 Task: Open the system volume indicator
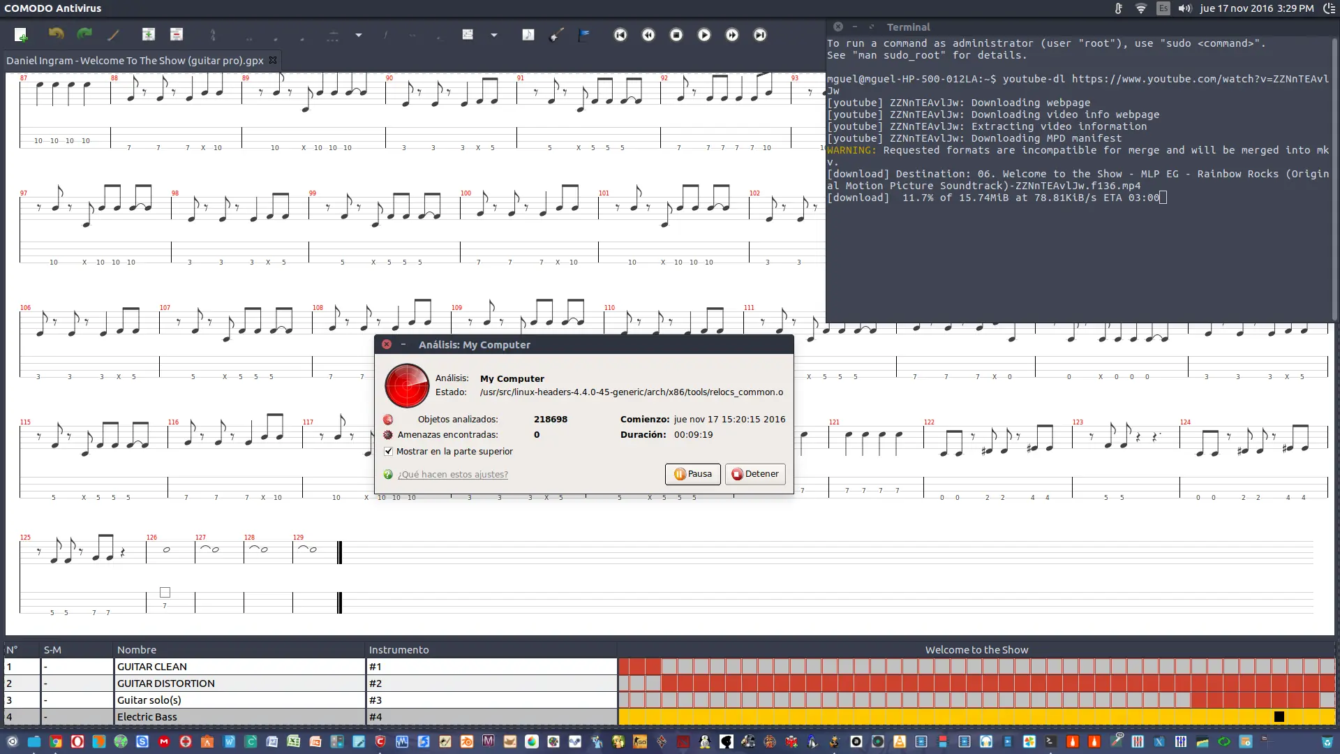pyautogui.click(x=1184, y=8)
